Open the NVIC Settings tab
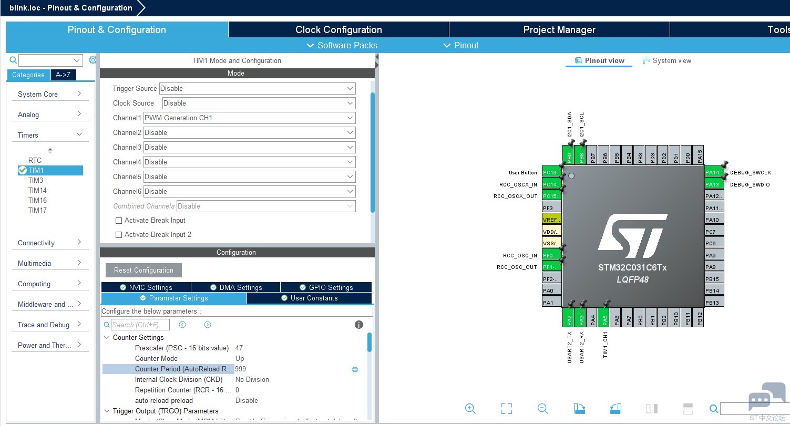This screenshot has height=426, width=790. coord(146,287)
